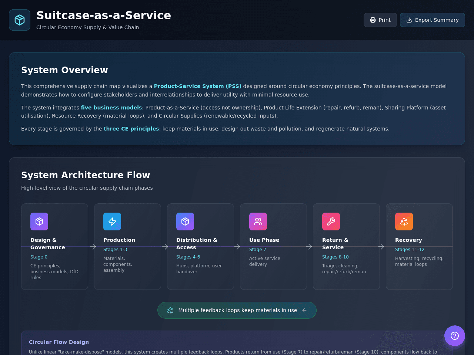Click the left arrow in feedback loops pill
This screenshot has height=355, width=474.
tap(304, 310)
